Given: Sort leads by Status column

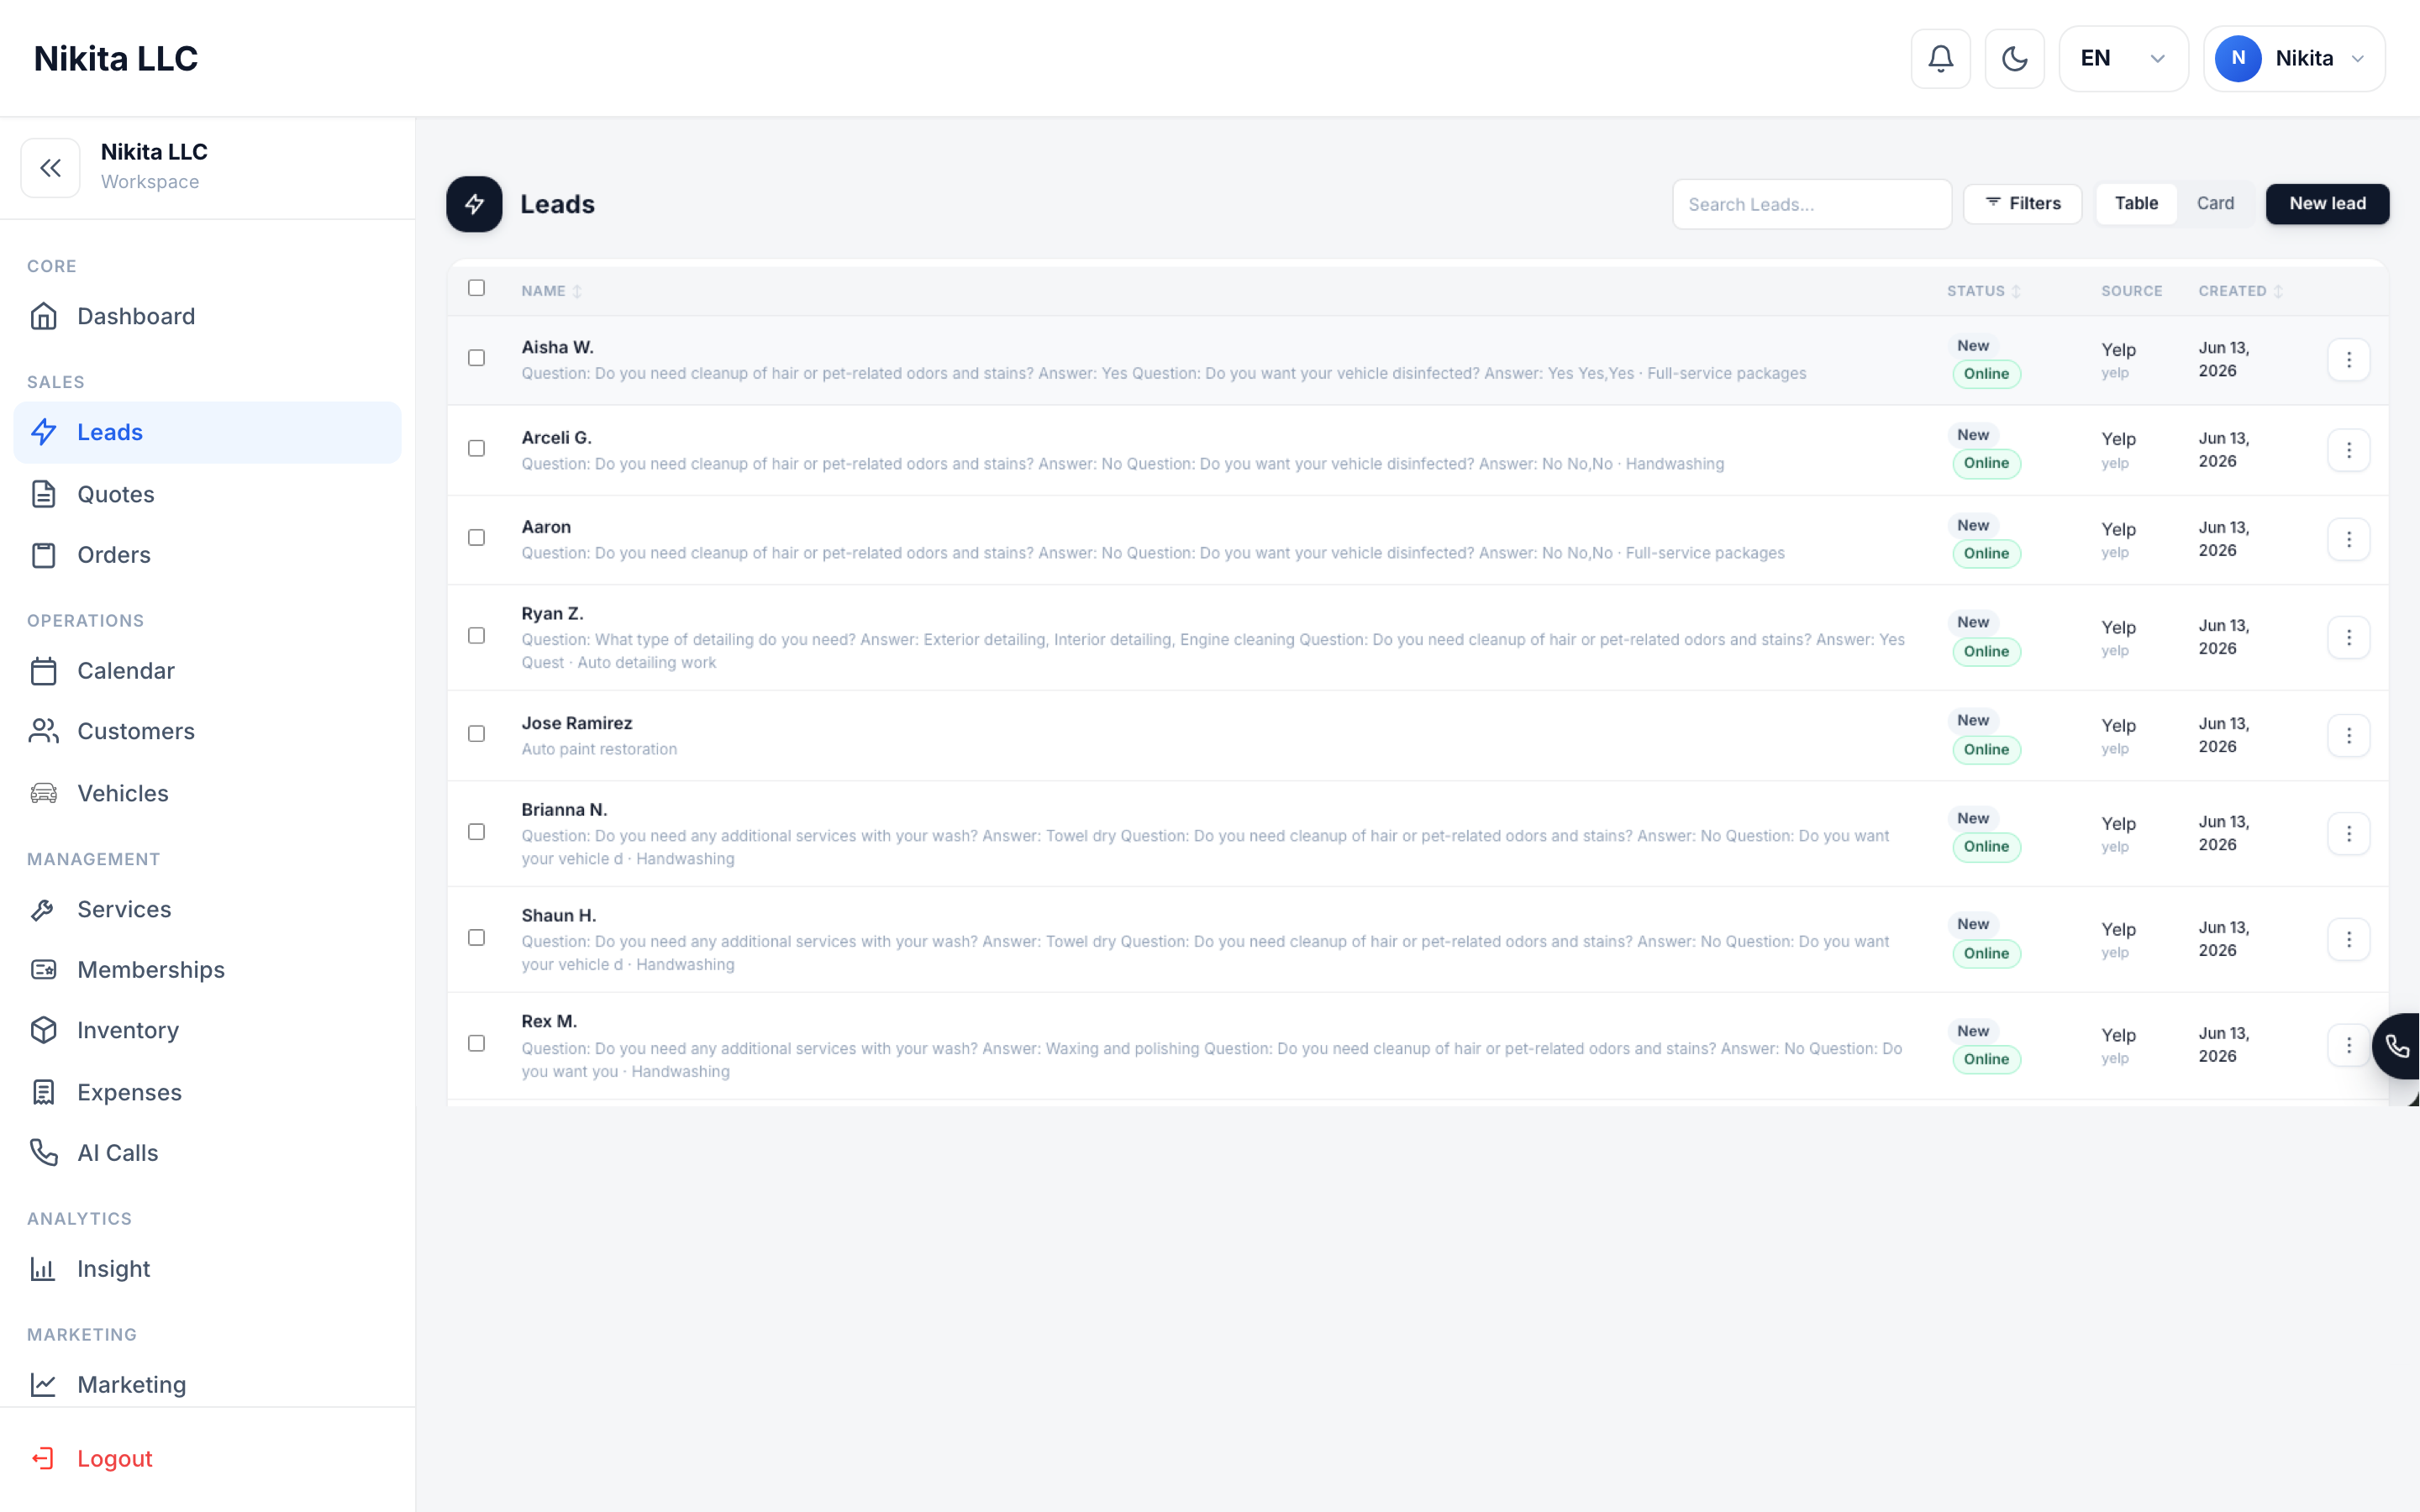Looking at the screenshot, I should click(1983, 291).
